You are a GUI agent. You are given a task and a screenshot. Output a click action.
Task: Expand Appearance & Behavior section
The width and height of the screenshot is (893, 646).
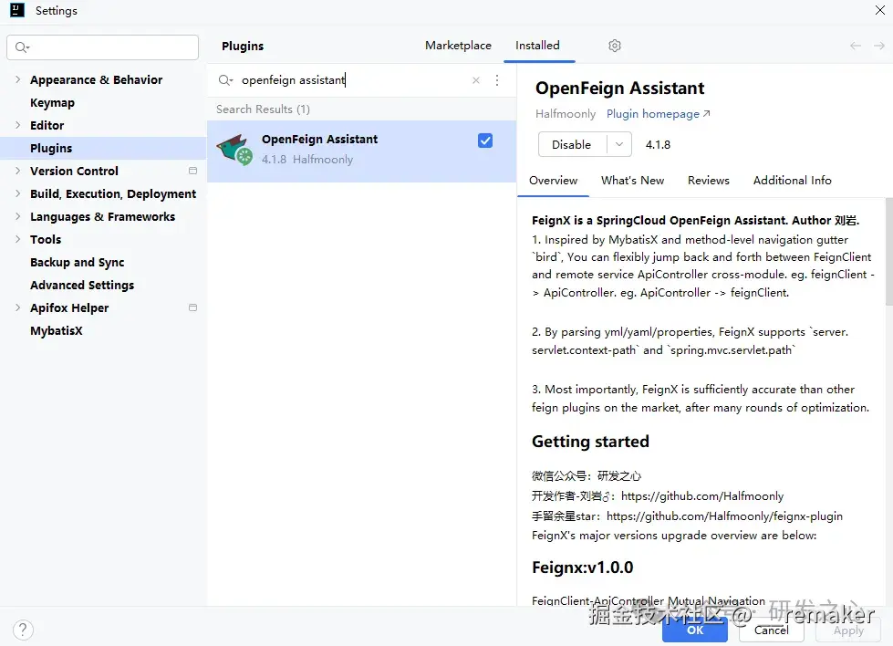pyautogui.click(x=17, y=79)
